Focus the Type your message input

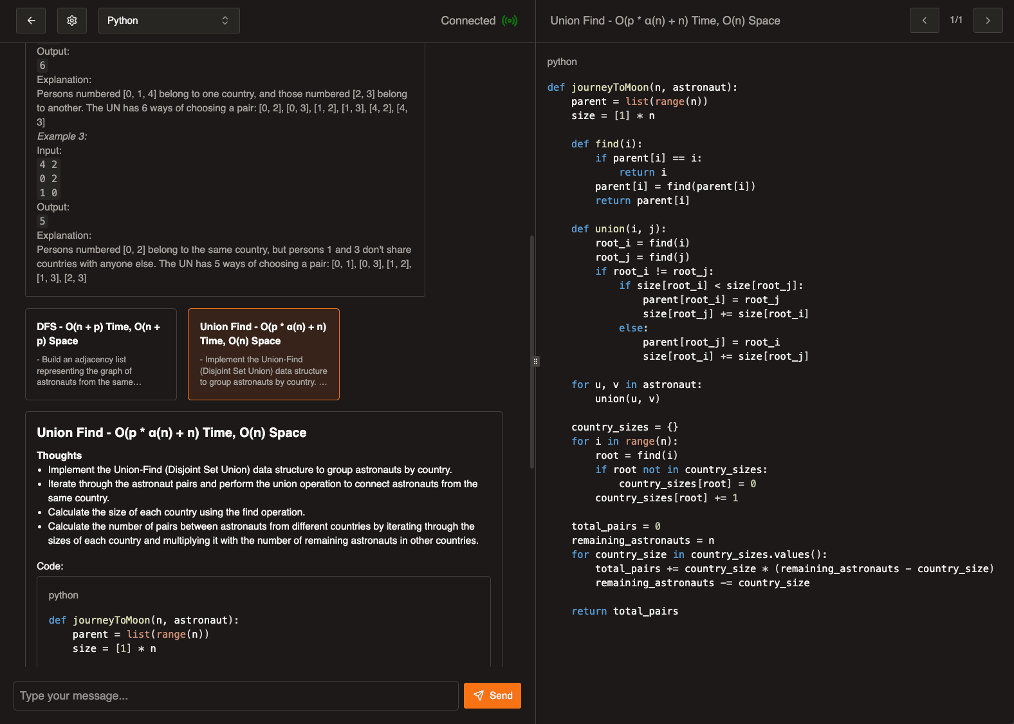(236, 696)
